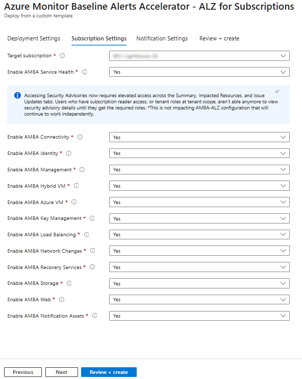Switch to Deployment Settings tab

[x=34, y=38]
